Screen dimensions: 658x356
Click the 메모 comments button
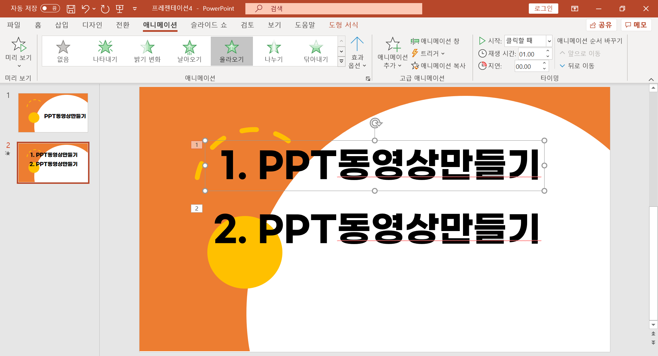(636, 25)
